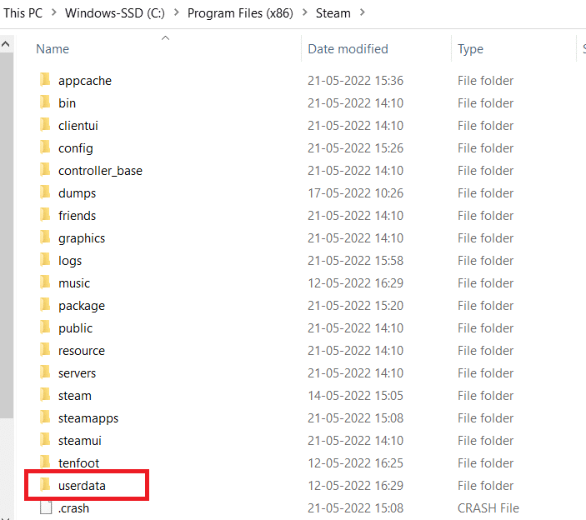Select the dumps folder name
Viewport: 586px width, 520px height.
[x=77, y=193]
